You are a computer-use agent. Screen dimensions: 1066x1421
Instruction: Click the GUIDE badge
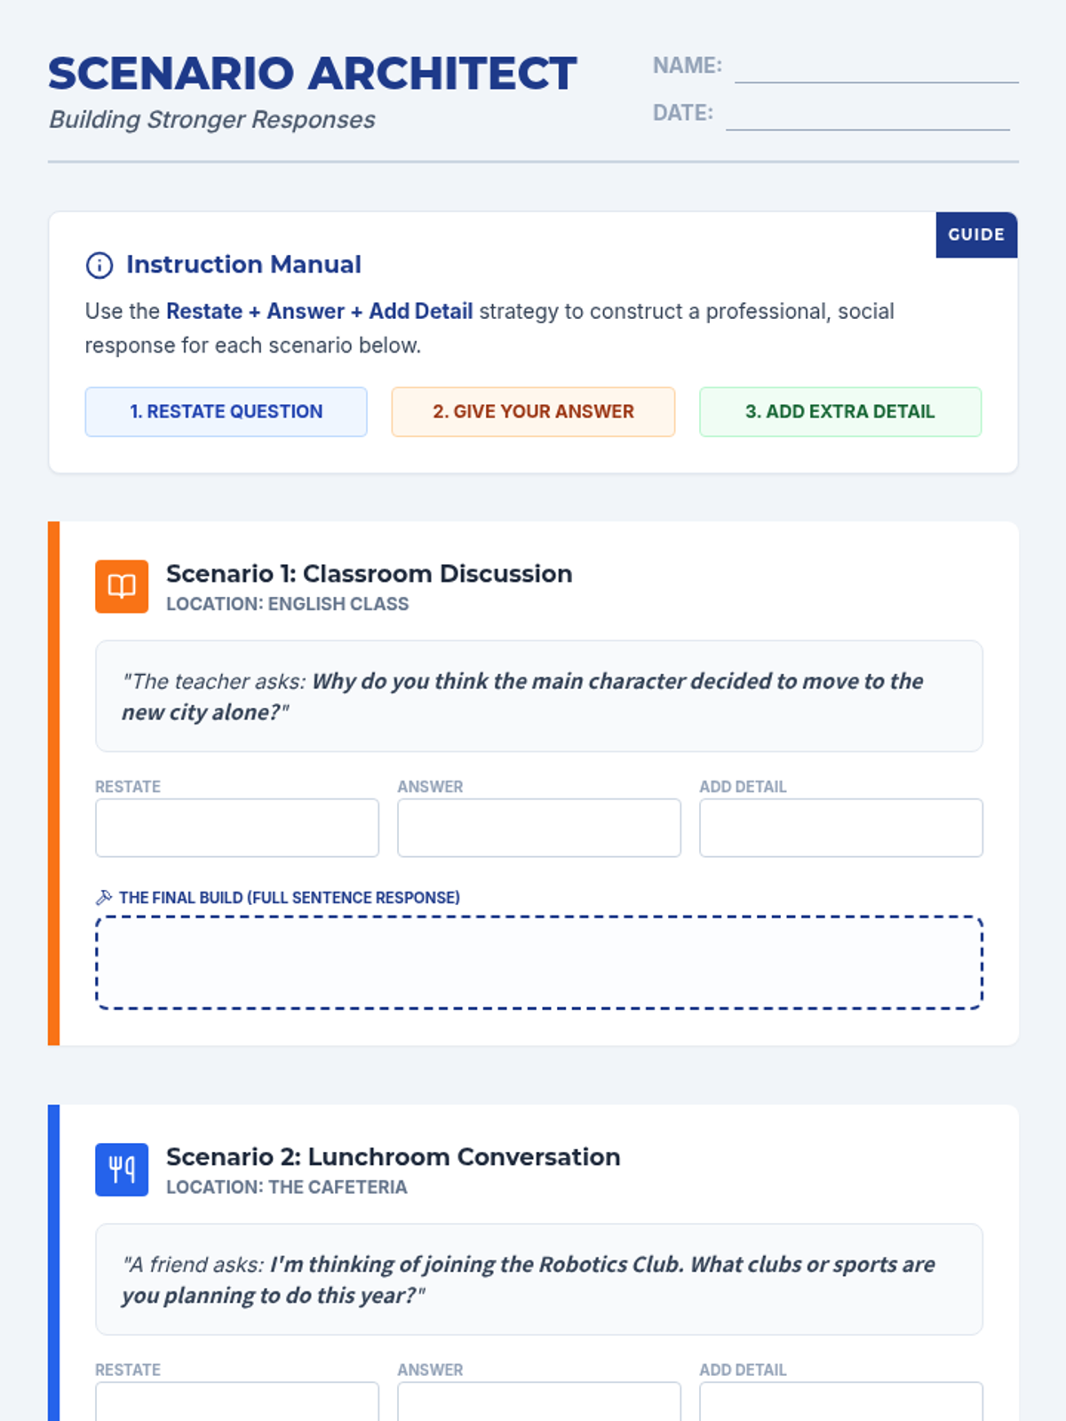click(x=976, y=234)
